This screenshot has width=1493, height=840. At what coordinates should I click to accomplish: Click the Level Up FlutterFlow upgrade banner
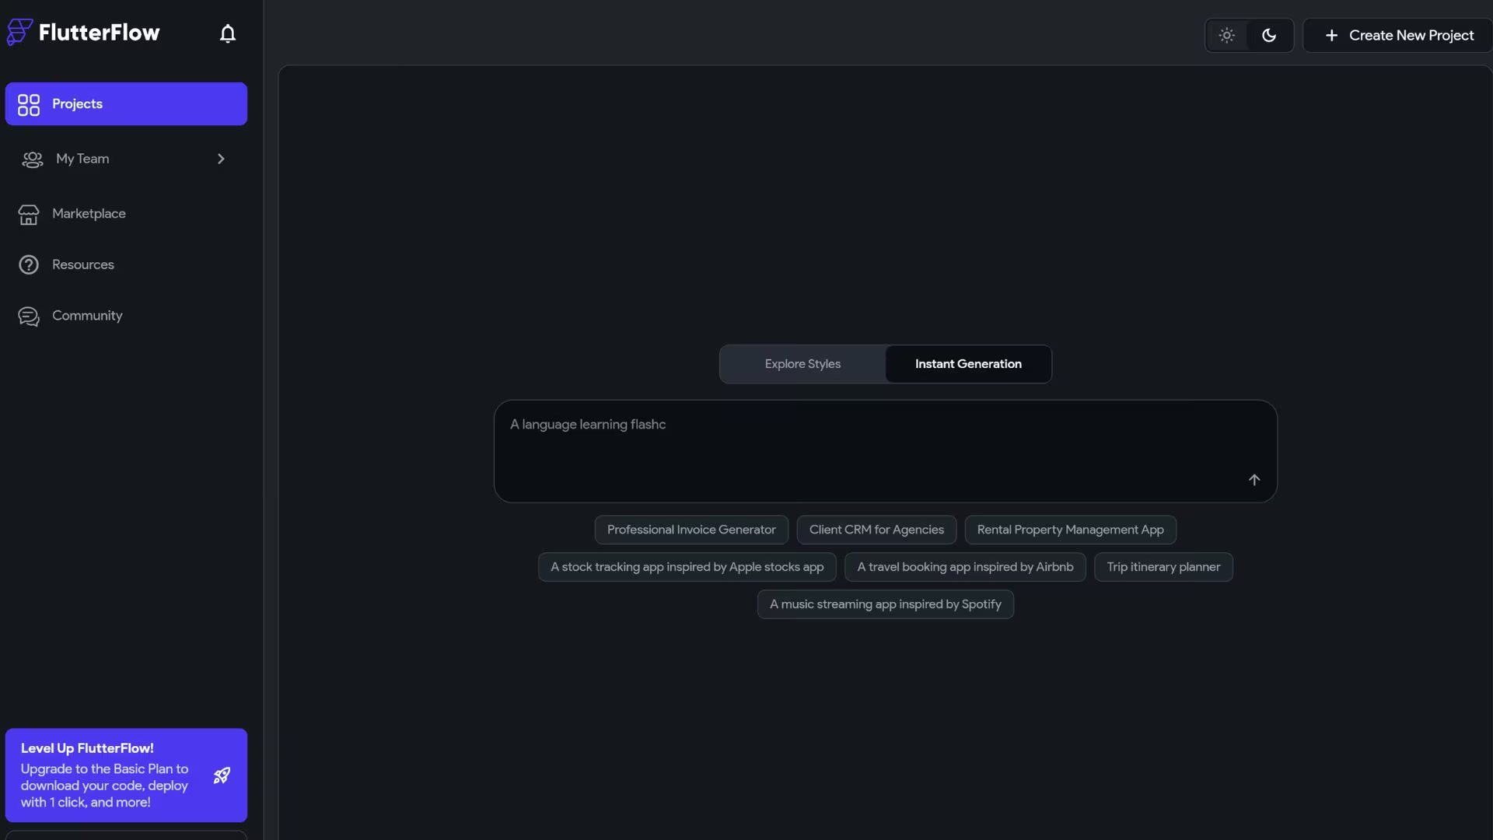coord(126,775)
